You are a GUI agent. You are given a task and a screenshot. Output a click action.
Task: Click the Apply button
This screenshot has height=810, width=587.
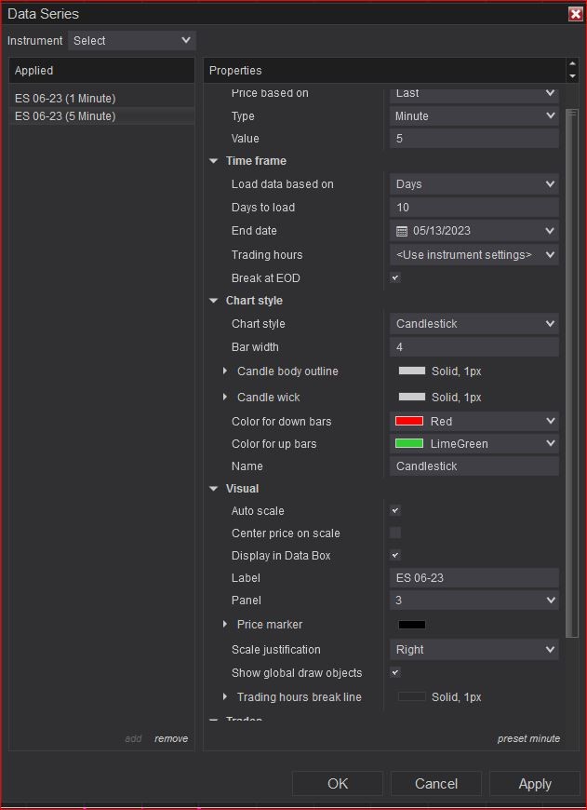click(534, 784)
